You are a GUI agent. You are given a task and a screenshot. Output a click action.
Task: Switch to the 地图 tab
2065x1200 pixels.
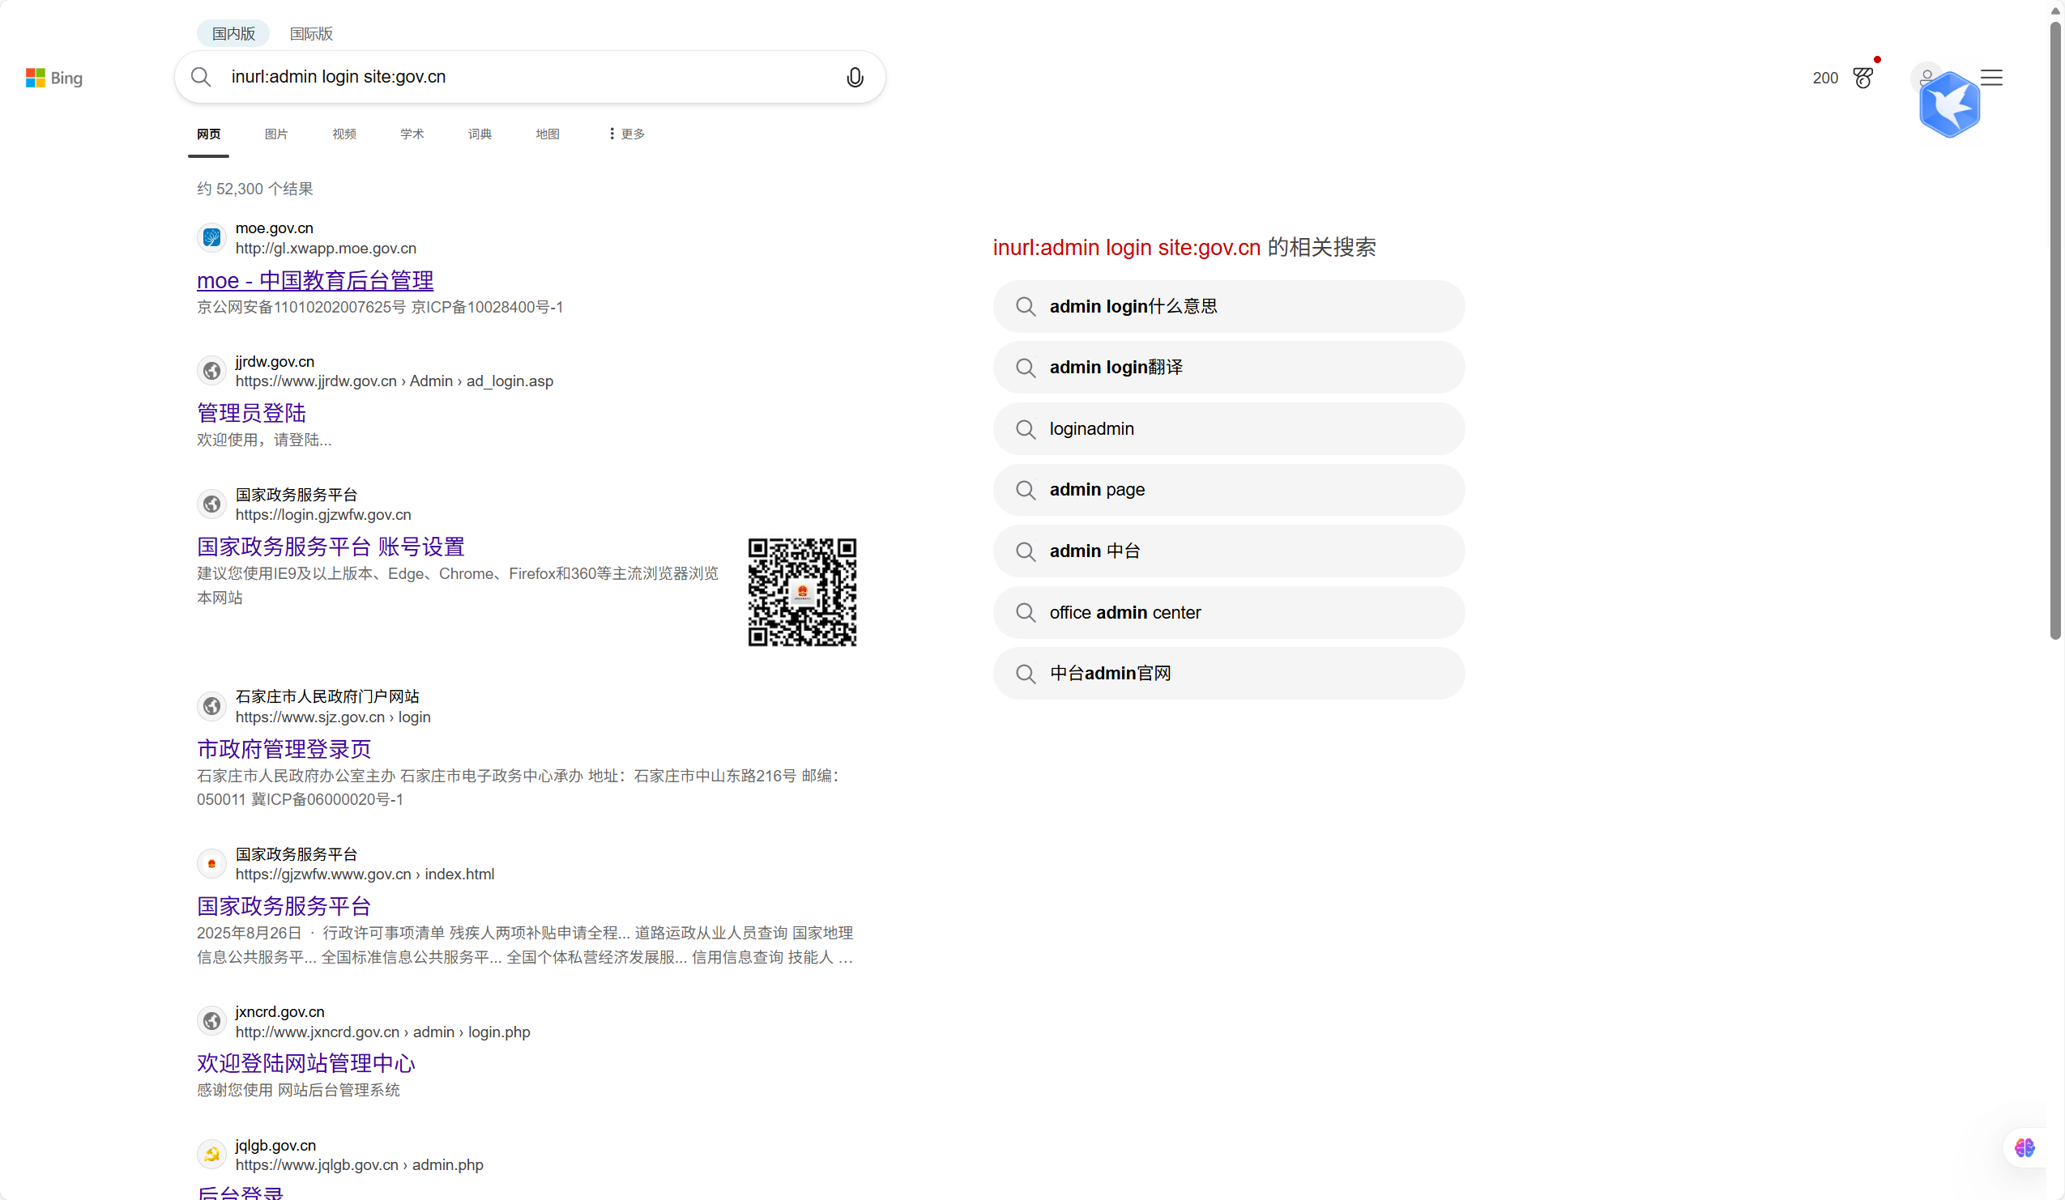click(548, 134)
